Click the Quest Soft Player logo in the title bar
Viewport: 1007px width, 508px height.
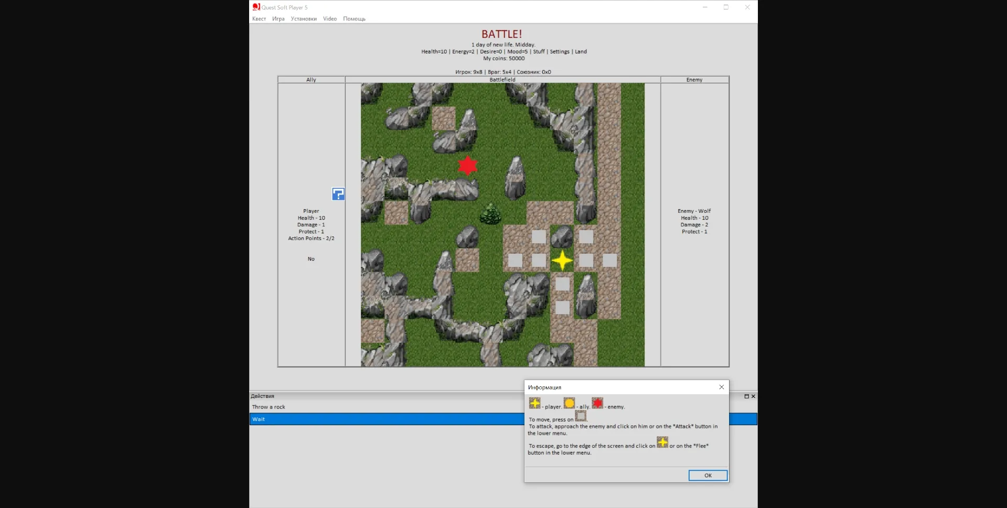tap(255, 7)
